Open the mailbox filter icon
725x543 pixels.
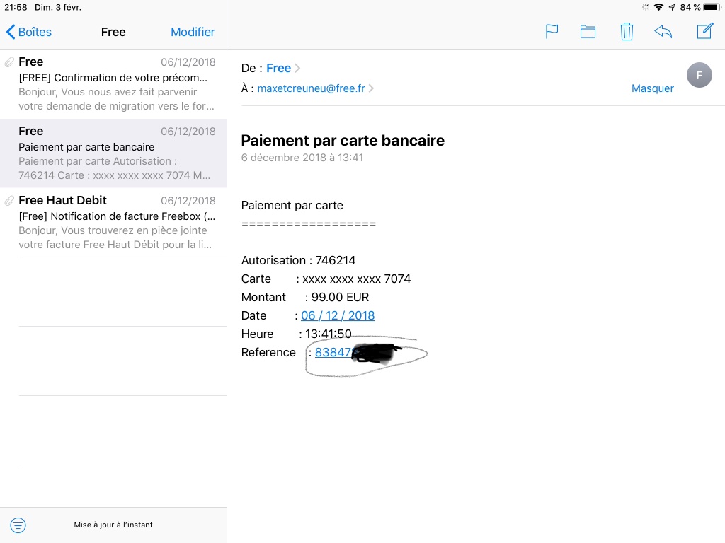click(x=18, y=525)
